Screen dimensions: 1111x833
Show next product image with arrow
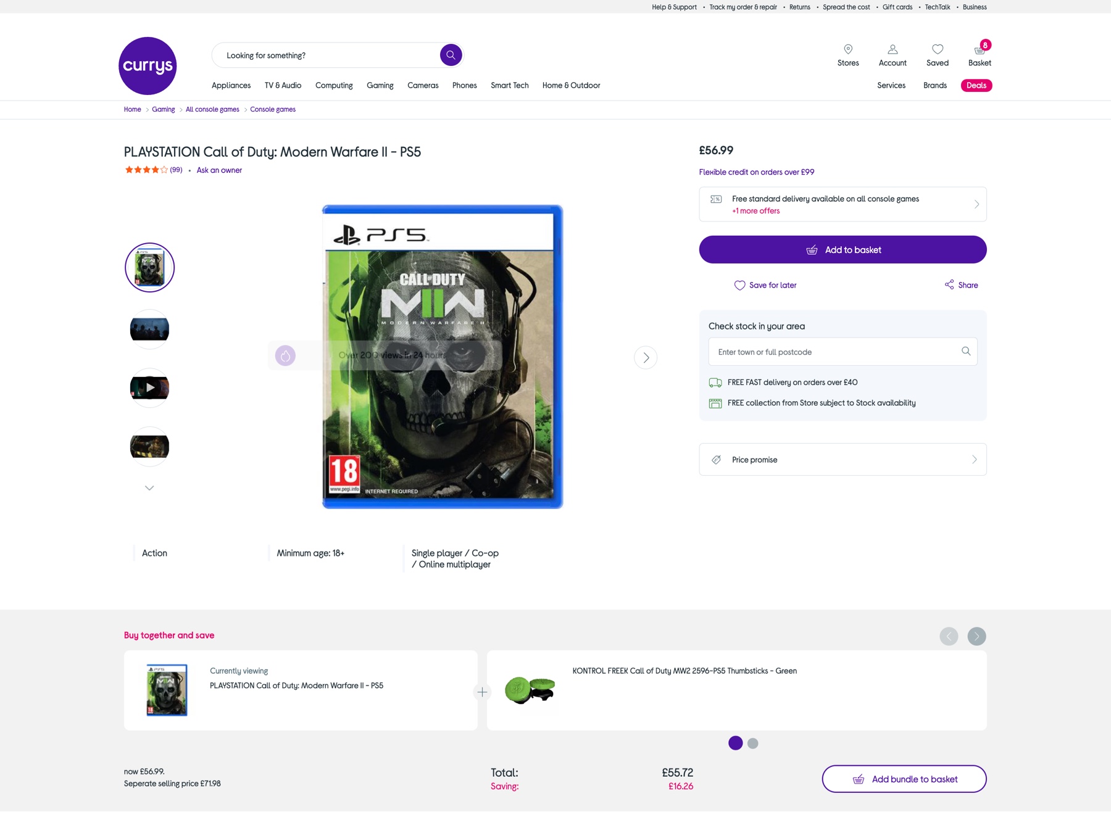(646, 357)
